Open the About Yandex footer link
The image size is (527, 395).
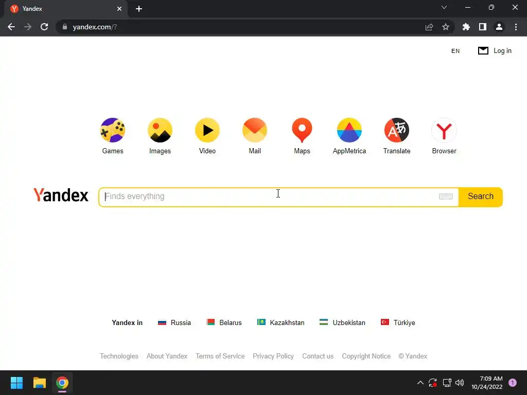(167, 356)
